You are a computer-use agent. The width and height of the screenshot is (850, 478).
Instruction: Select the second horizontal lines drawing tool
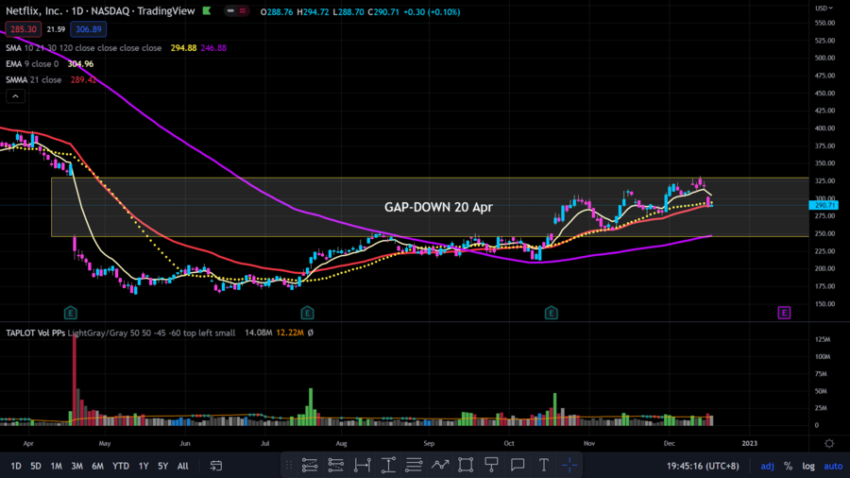coord(335,465)
